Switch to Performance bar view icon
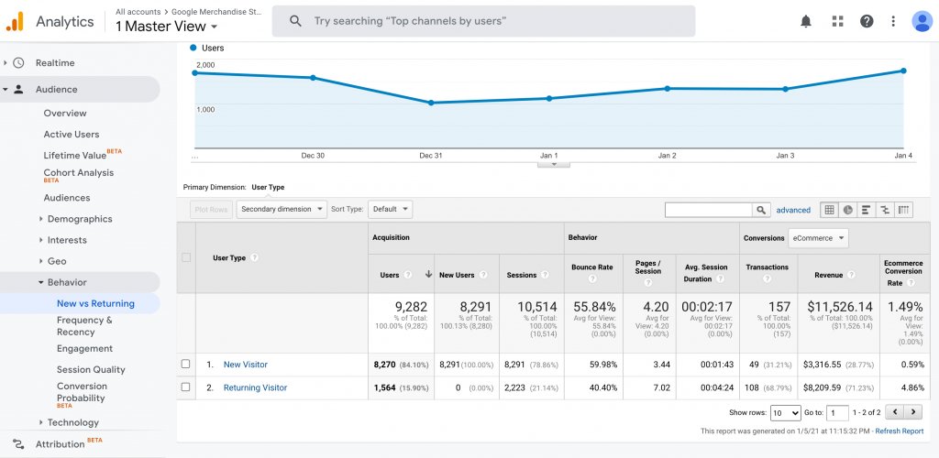939x458 pixels. click(867, 210)
